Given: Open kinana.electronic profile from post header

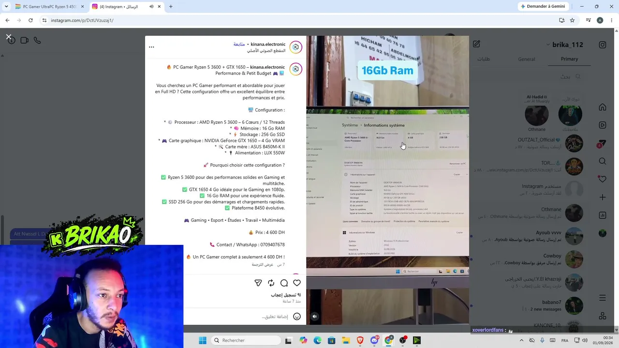Looking at the screenshot, I should click(x=268, y=44).
